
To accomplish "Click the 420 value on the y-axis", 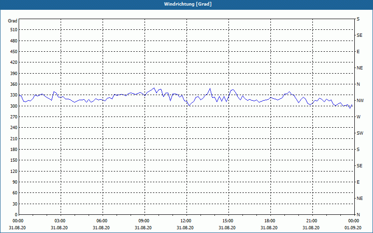I will 14,62.
